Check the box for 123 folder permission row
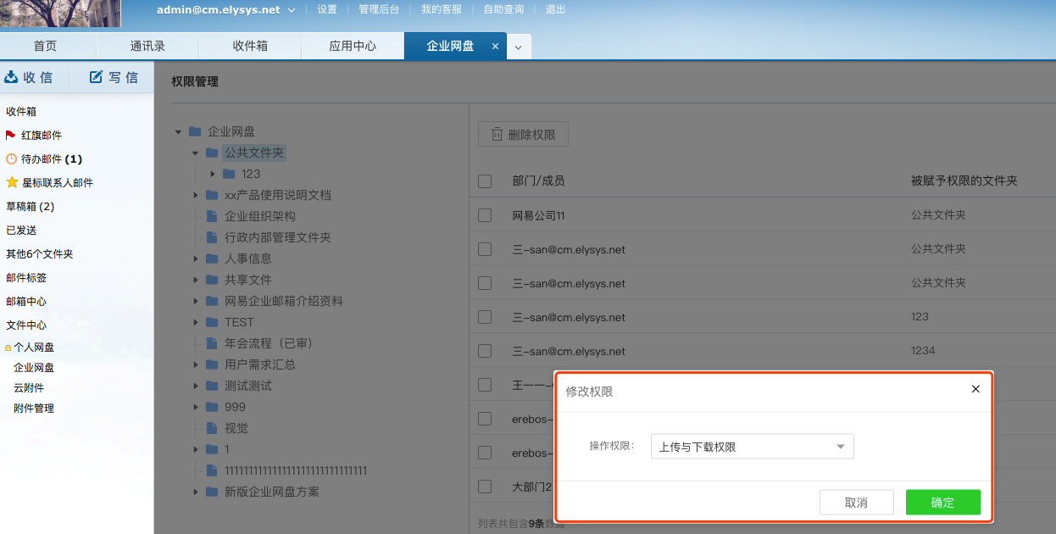The height and width of the screenshot is (534, 1056). [x=485, y=317]
